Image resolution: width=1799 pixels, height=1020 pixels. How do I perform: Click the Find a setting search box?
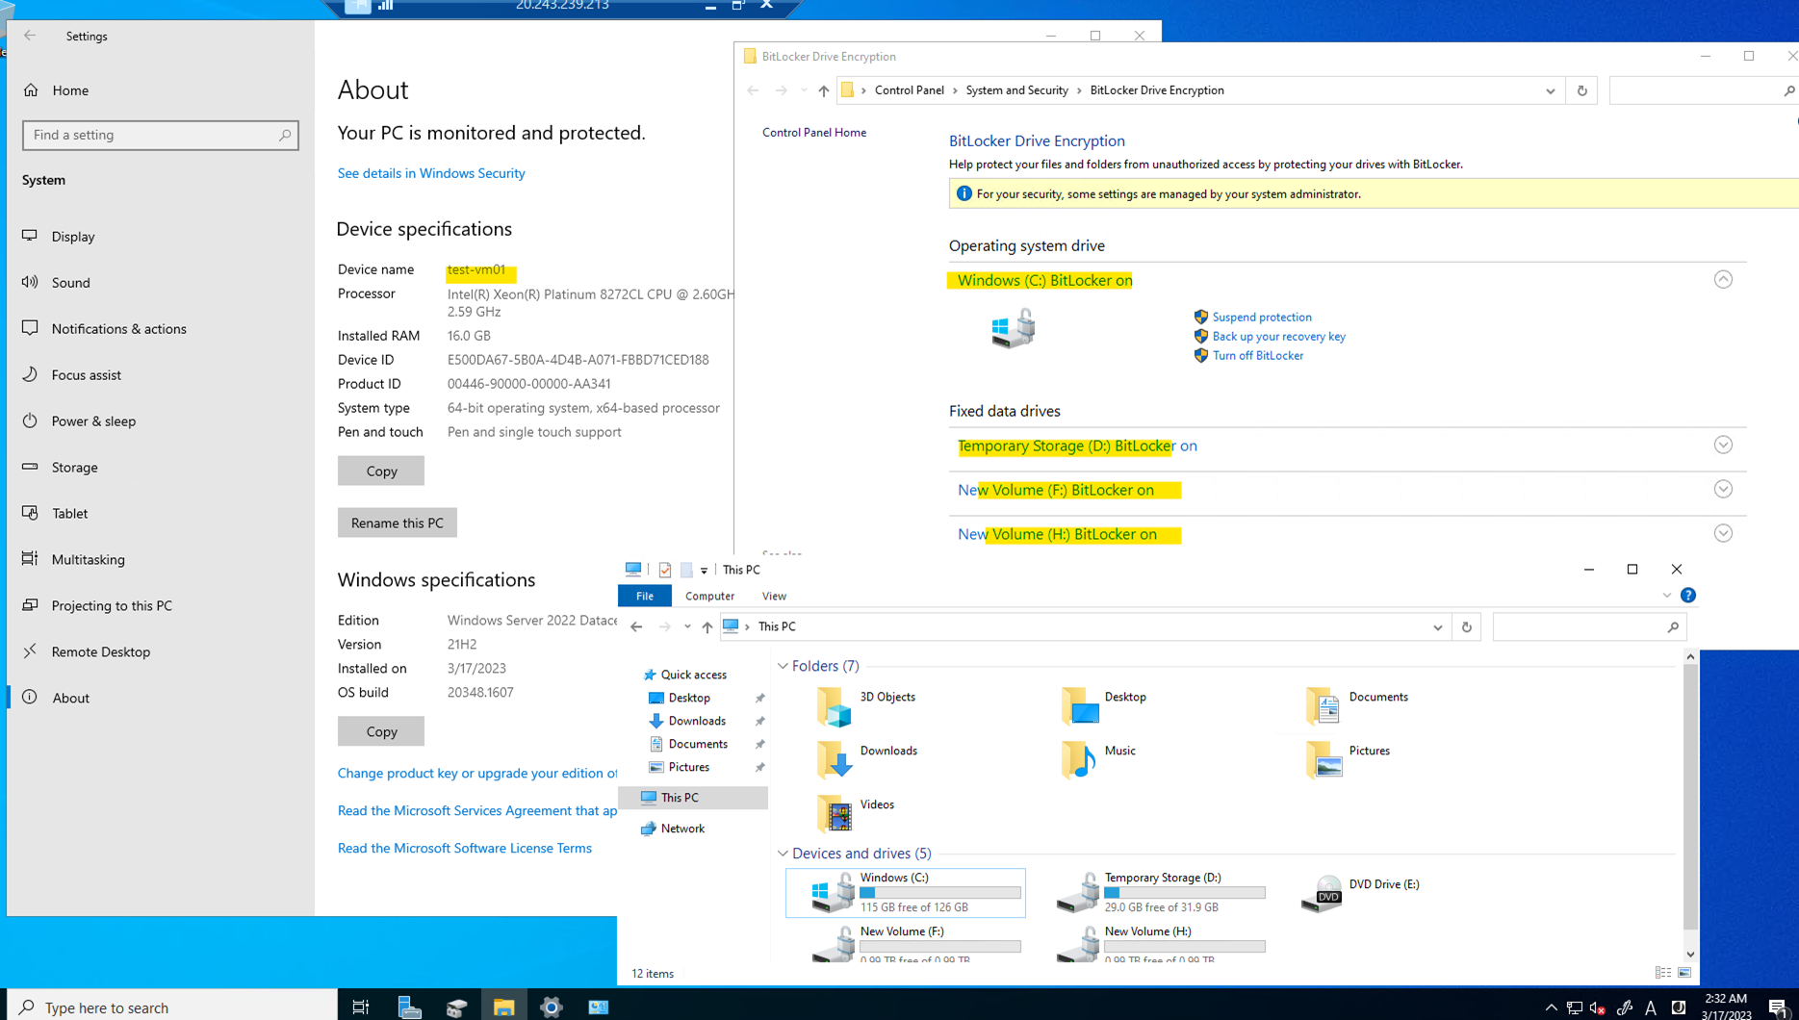pyautogui.click(x=154, y=135)
